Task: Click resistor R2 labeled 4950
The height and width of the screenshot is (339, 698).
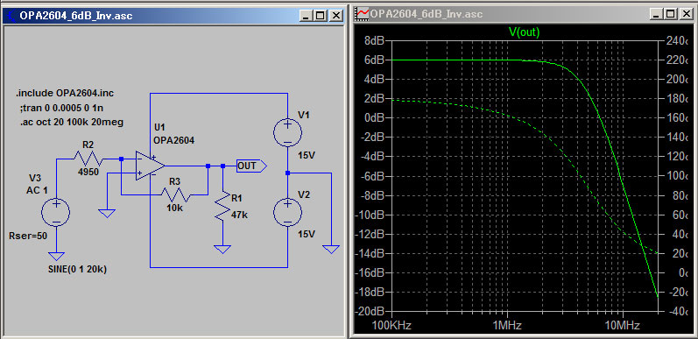Action: coord(88,159)
